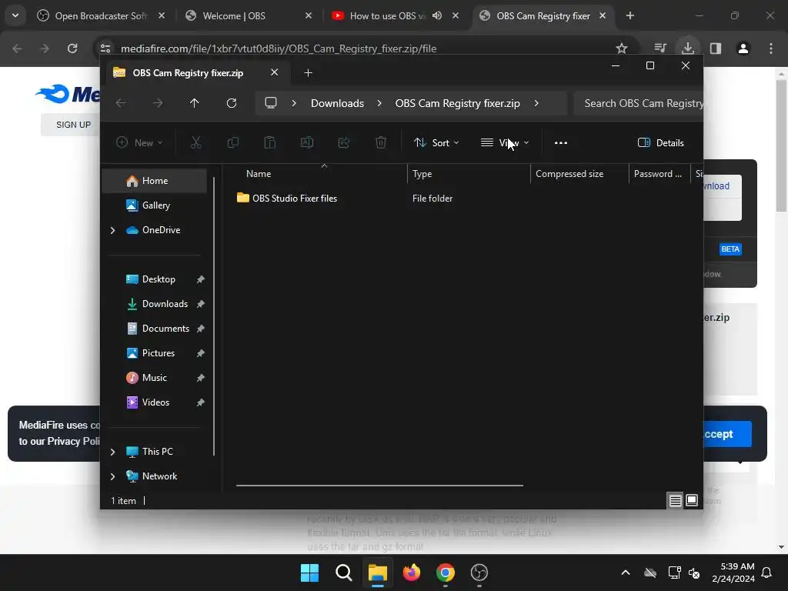Click SIGN UP on MediaFire page
The image size is (788, 591).
73,125
